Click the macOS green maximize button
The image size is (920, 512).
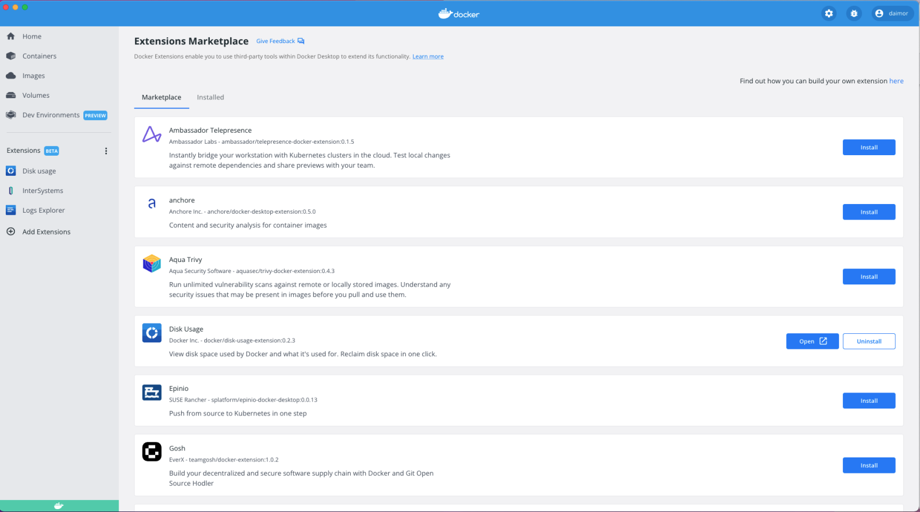[25, 7]
